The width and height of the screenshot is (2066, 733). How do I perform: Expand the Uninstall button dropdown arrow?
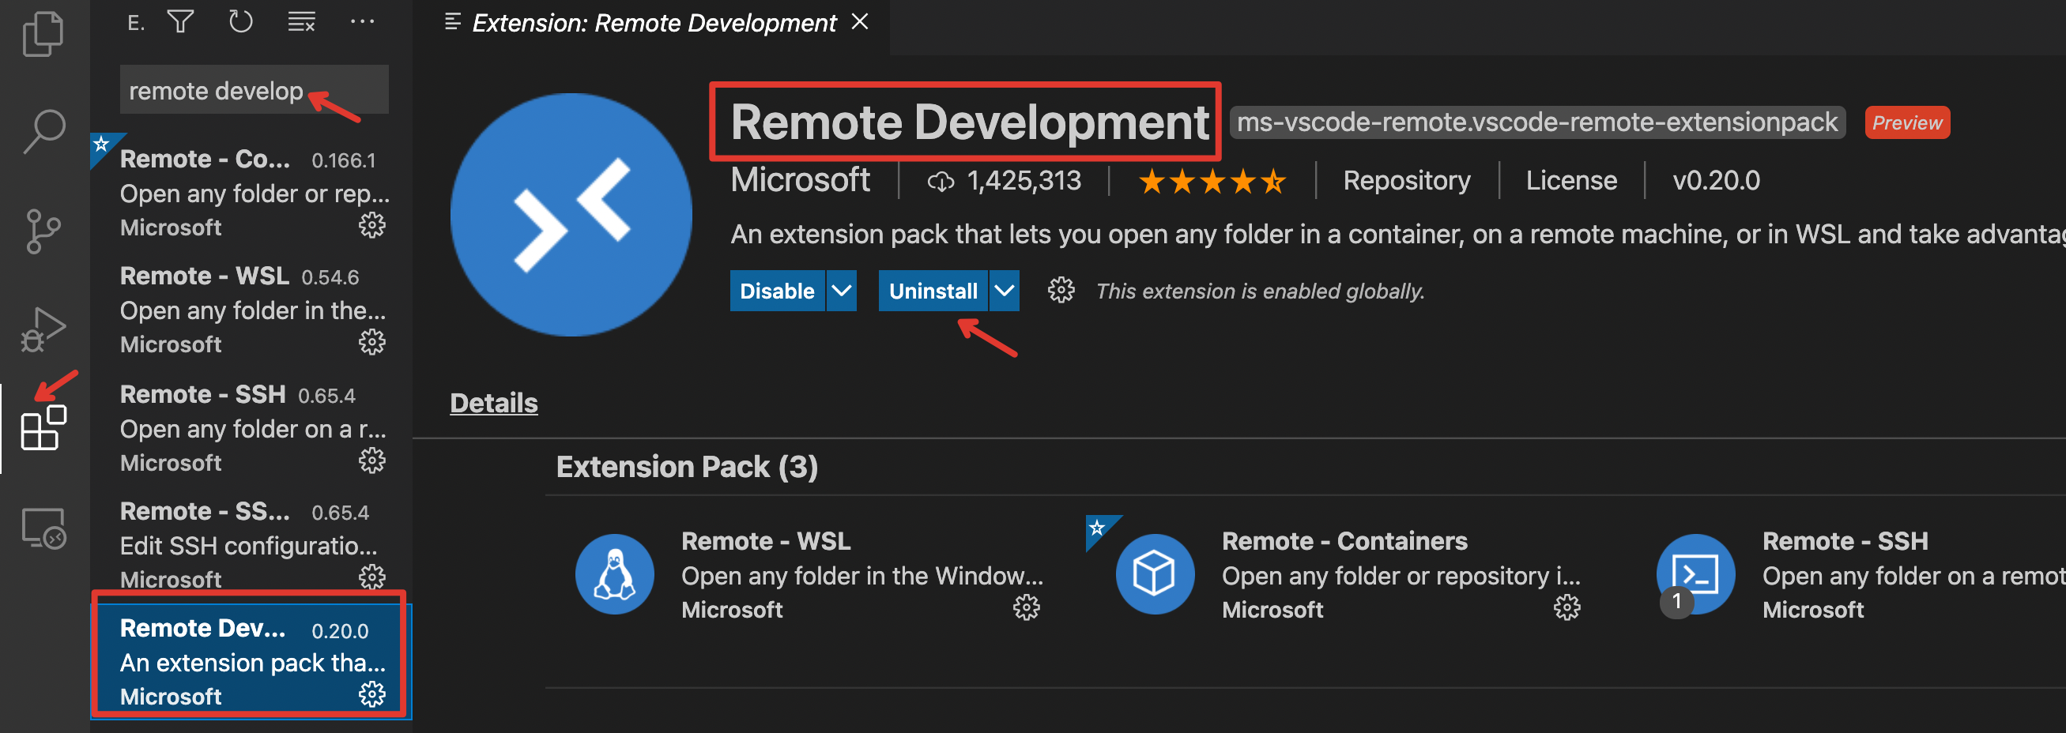click(x=1004, y=291)
